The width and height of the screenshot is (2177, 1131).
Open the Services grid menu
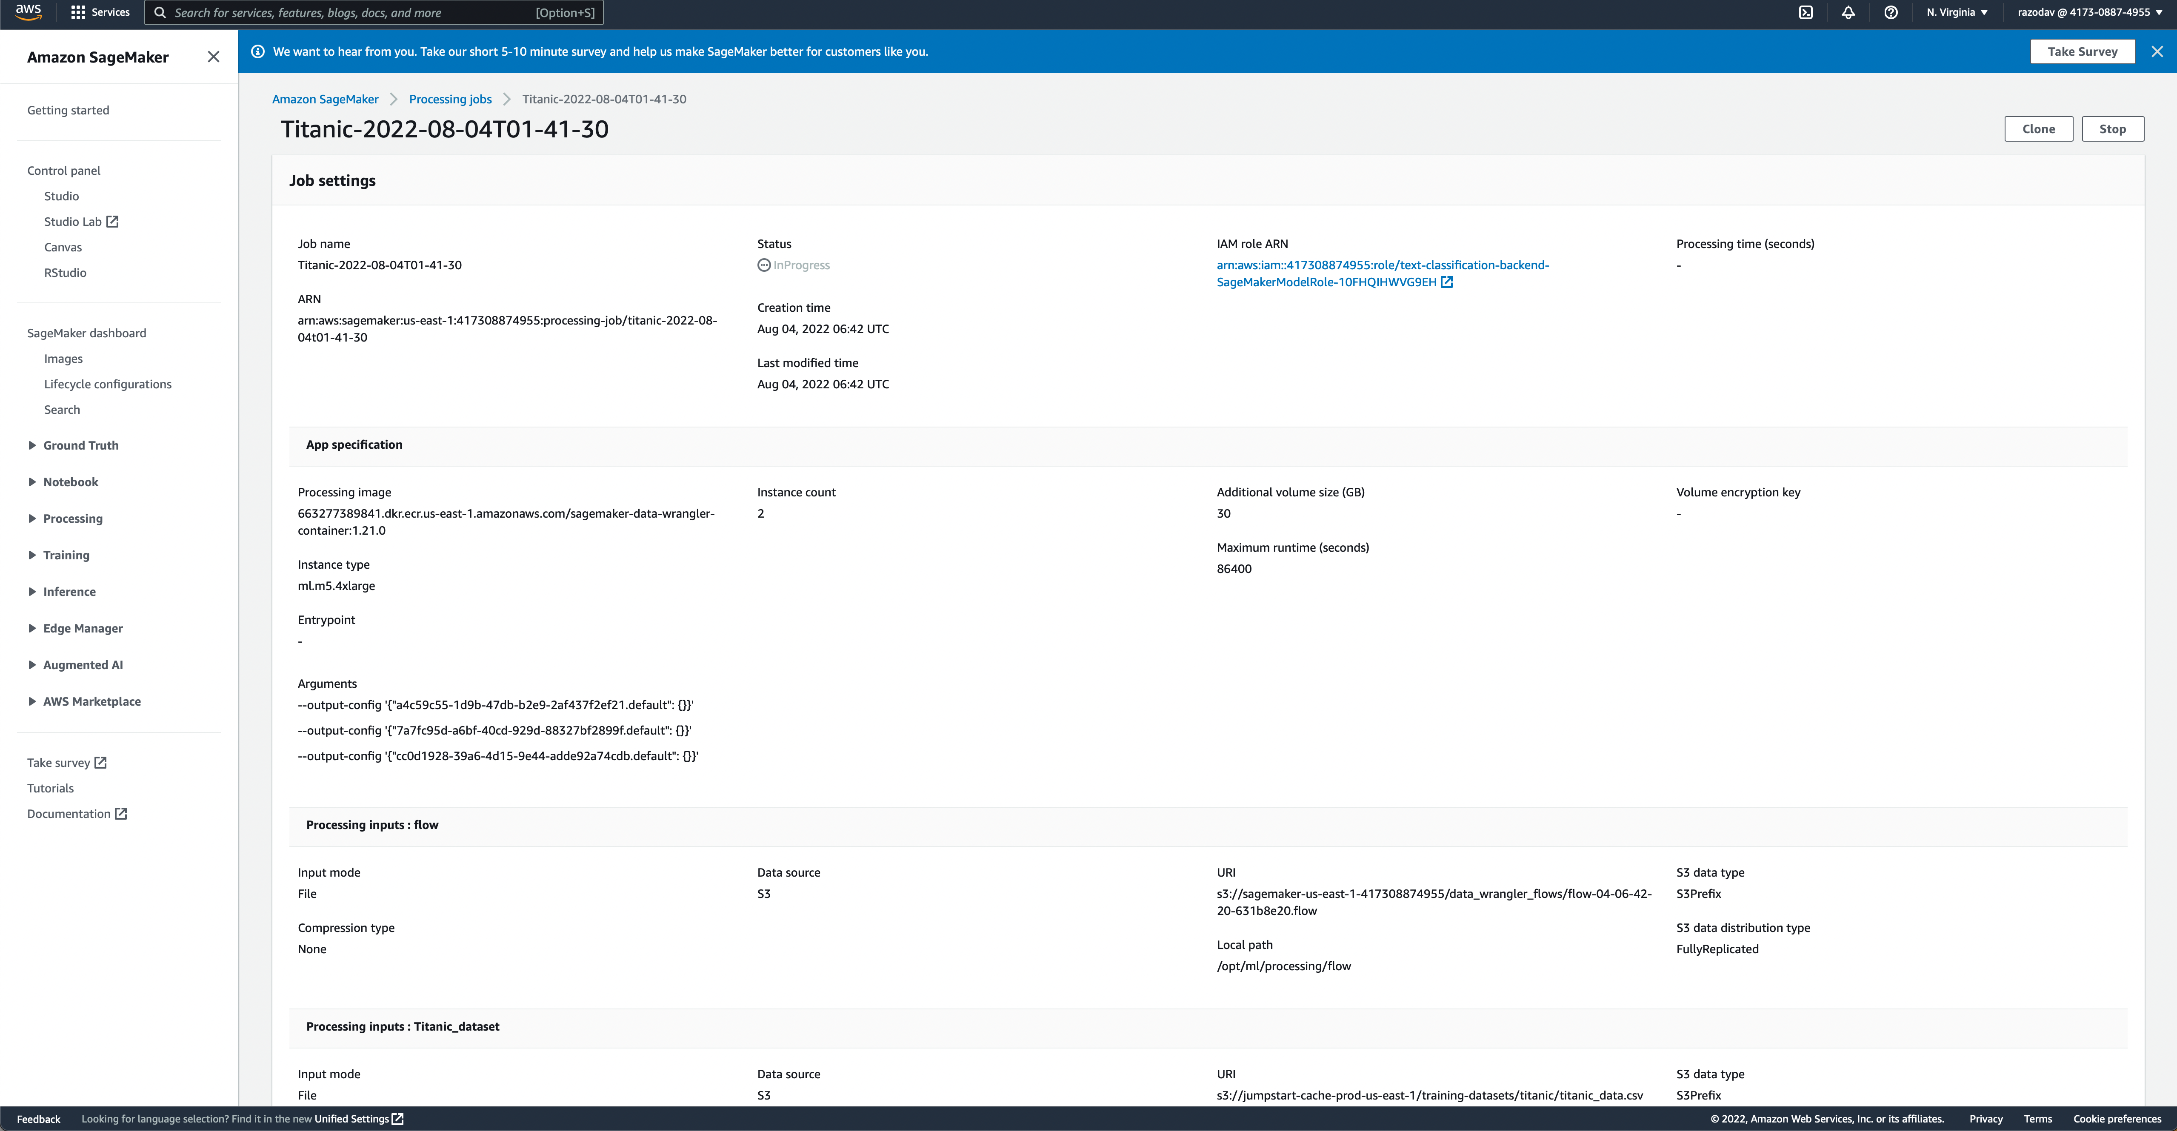click(x=100, y=13)
